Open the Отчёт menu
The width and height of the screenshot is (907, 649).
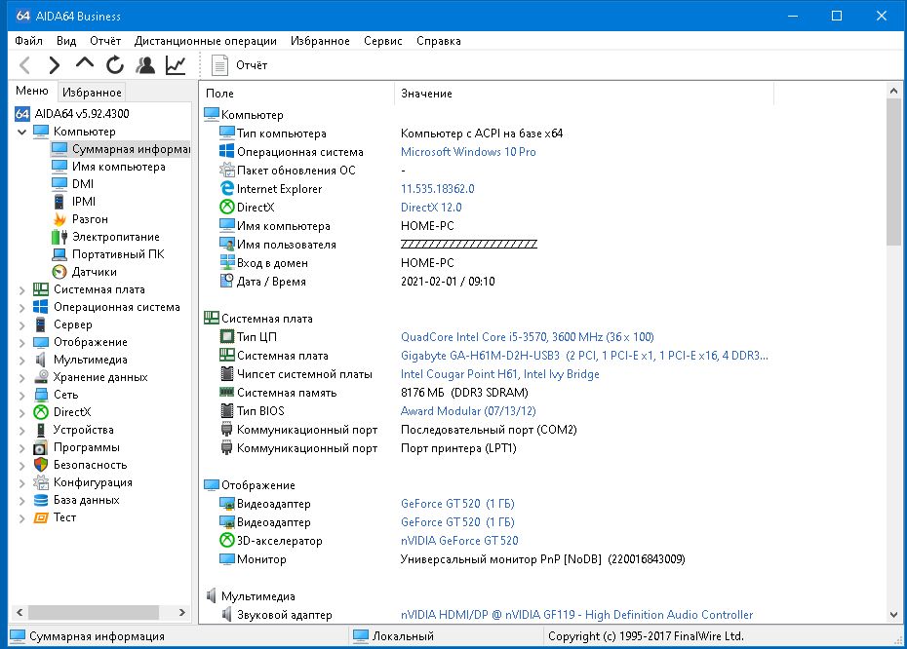105,41
